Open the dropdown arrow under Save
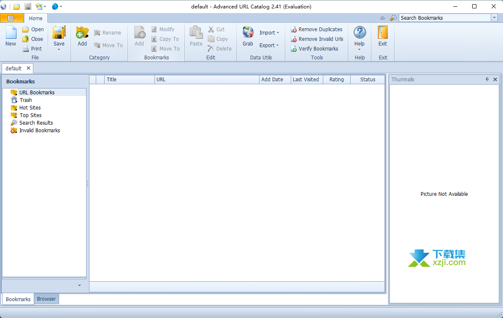The width and height of the screenshot is (503, 318). tap(59, 50)
